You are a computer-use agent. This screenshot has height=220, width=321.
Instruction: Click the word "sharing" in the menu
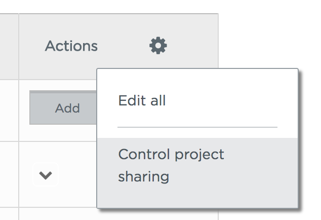click(x=143, y=176)
